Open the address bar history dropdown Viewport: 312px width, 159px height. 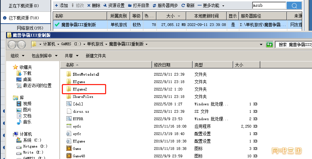tap(261, 45)
